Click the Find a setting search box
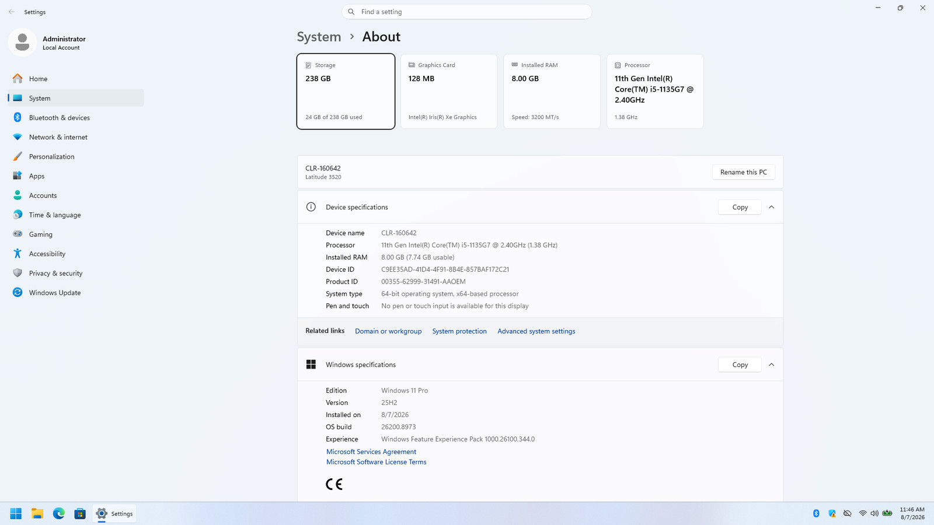 click(467, 12)
